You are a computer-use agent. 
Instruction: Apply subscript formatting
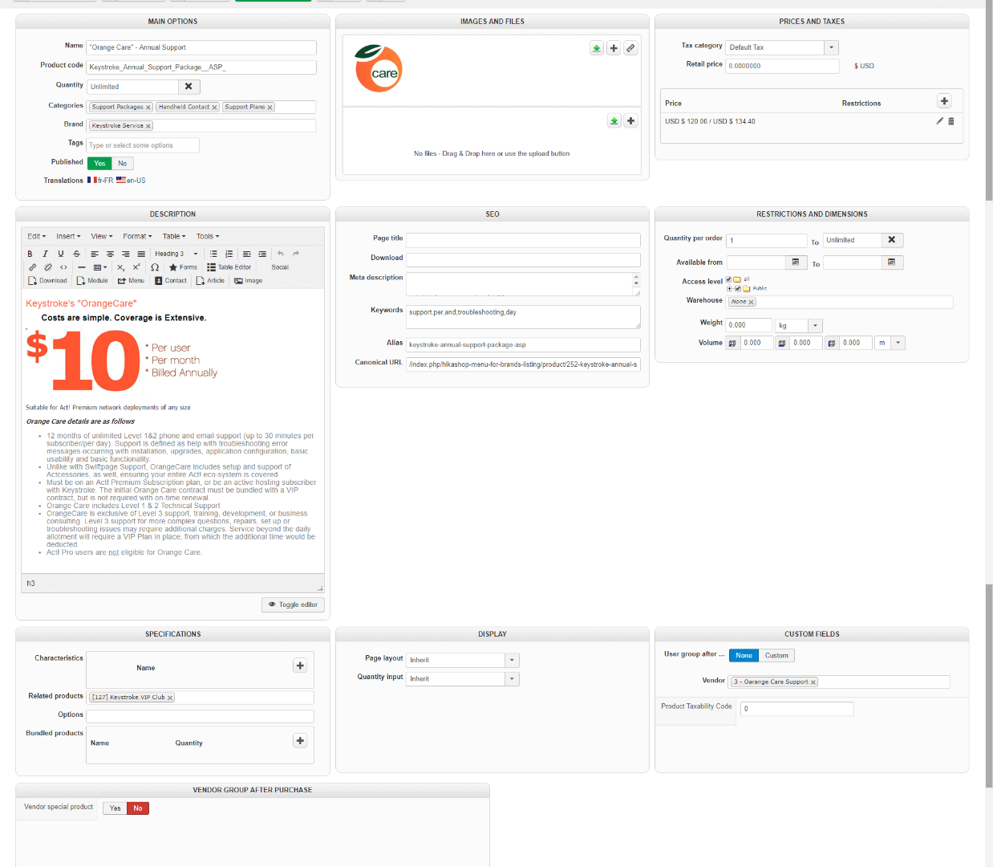[x=120, y=267]
